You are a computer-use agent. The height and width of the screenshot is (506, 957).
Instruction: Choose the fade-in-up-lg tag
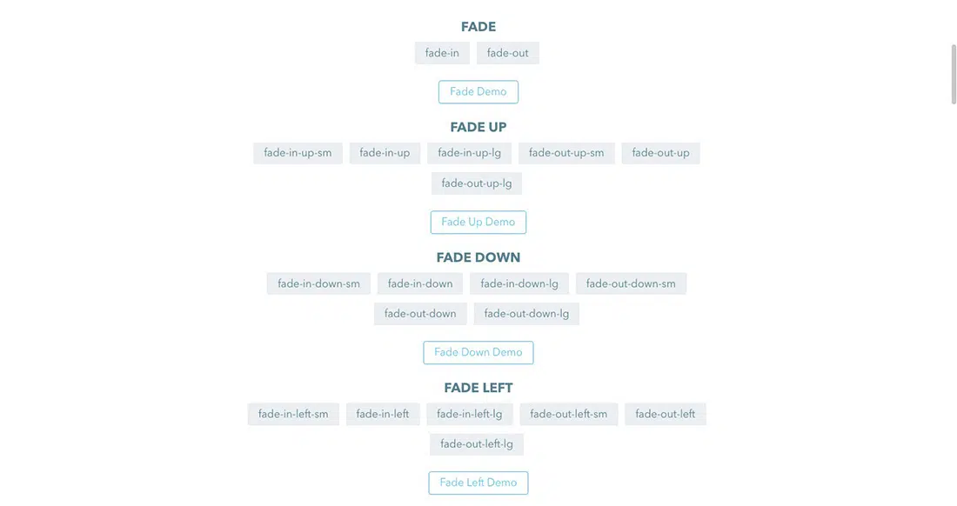click(x=469, y=153)
